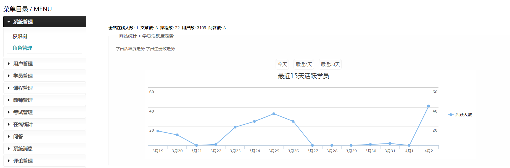This screenshot has width=510, height=168.
Task: Click the 3月26 data point
Action: 293,121
